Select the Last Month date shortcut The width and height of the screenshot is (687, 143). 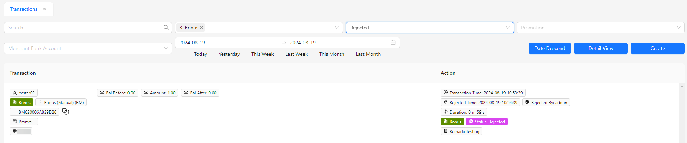point(368,54)
